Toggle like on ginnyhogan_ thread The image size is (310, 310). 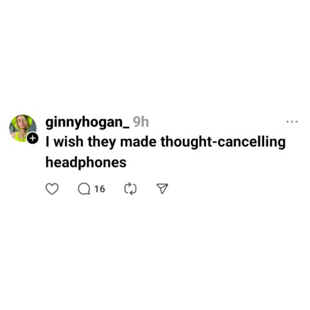(x=52, y=188)
